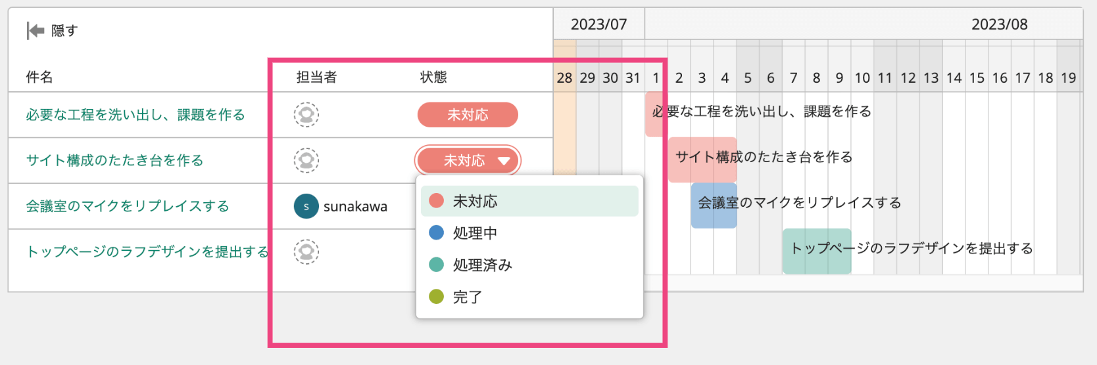This screenshot has width=1097, height=365.
Task: Click date 28 in the timeline header
Action: [564, 78]
